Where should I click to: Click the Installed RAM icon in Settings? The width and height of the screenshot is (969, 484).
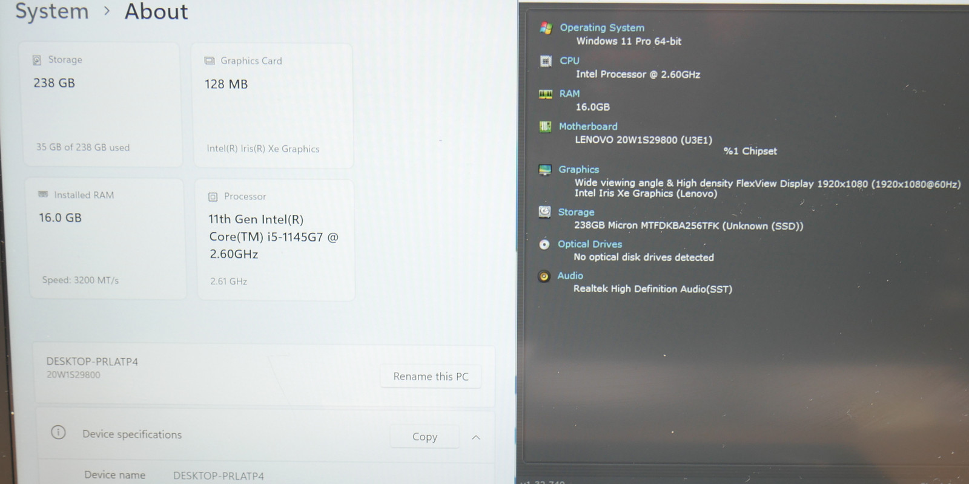click(43, 194)
